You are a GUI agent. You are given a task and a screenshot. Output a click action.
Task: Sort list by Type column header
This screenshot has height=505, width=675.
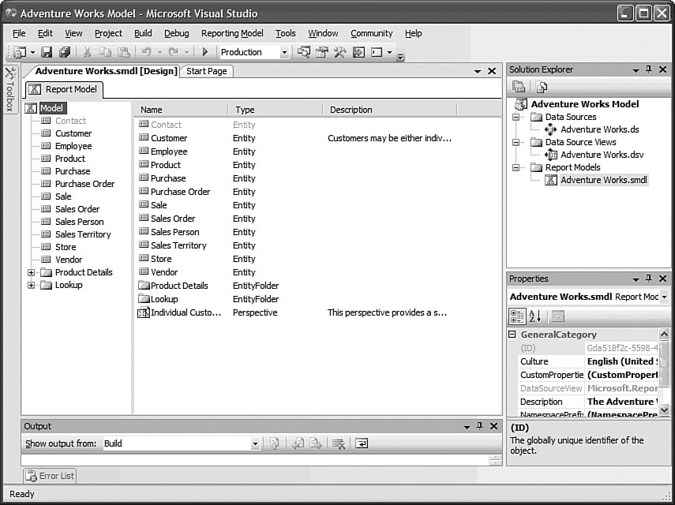pos(276,110)
